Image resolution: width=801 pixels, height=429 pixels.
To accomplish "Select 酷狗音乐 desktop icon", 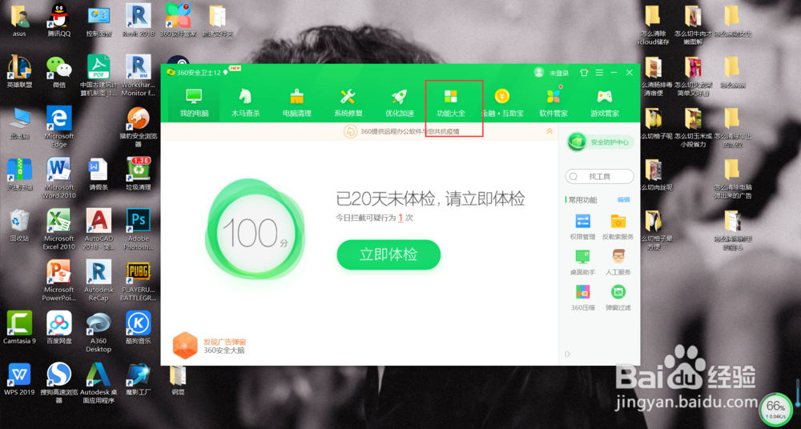I will click(x=139, y=327).
